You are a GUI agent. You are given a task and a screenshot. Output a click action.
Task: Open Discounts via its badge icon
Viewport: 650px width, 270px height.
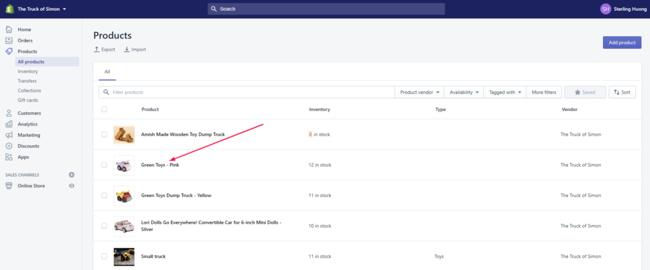9,146
